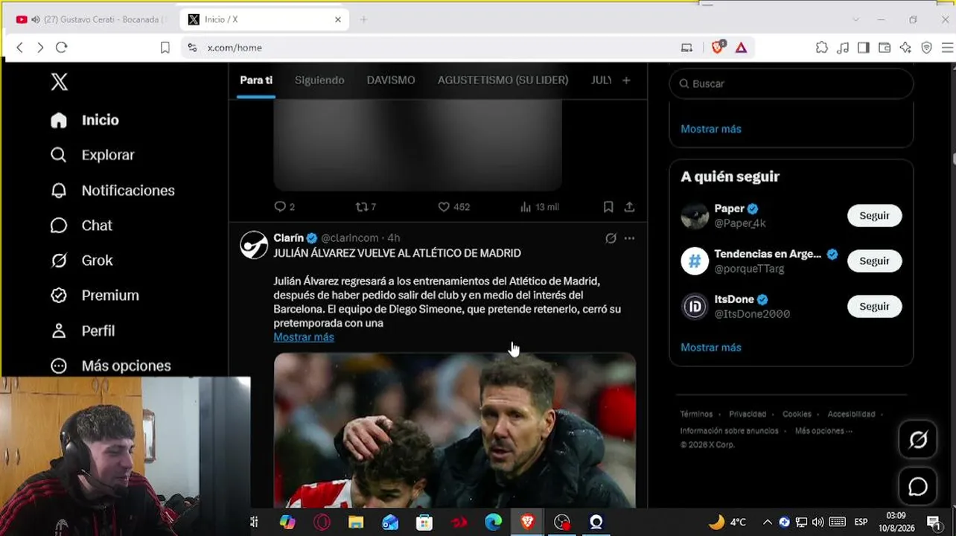Reply to the post with 2 comments
The height and width of the screenshot is (536, 956).
click(284, 207)
